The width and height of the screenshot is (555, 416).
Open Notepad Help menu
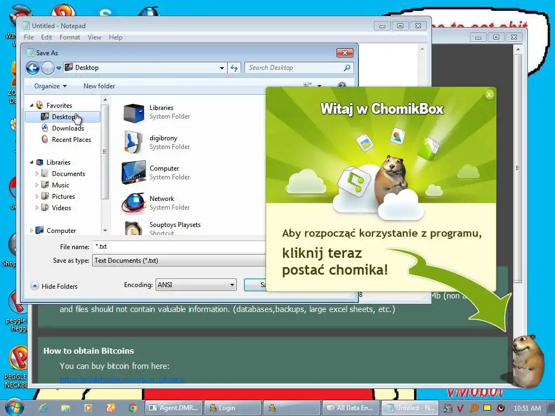tap(115, 37)
